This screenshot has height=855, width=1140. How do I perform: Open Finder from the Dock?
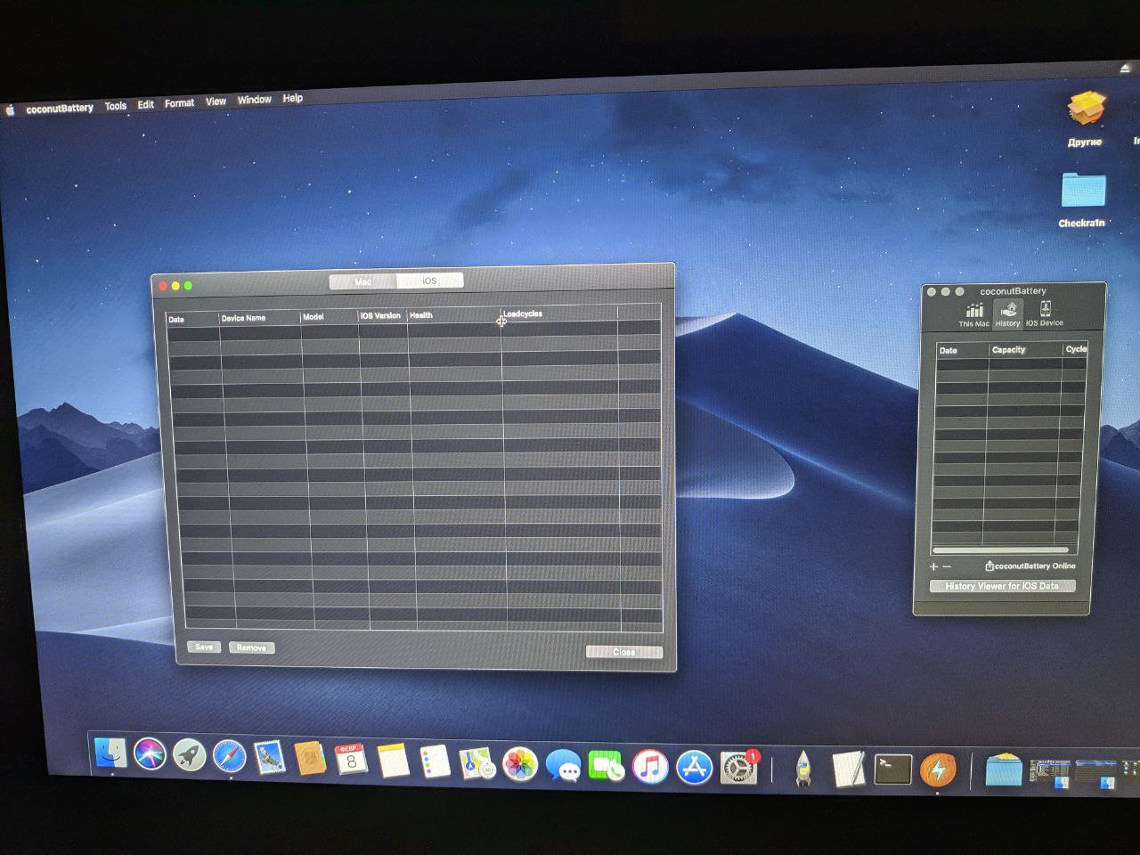111,753
